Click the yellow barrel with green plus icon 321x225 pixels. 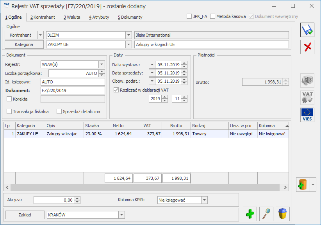click(x=303, y=185)
